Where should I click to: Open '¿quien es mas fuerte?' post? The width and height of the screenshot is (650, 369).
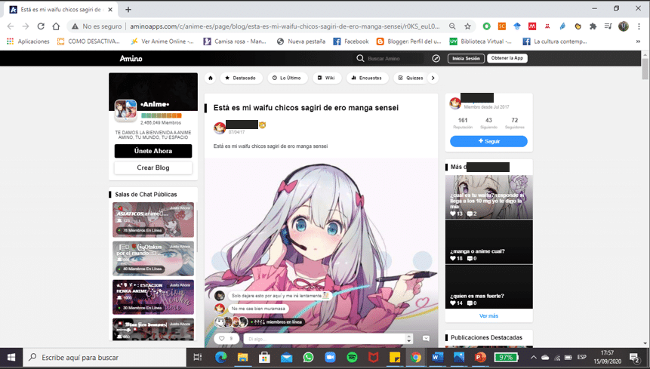(488, 287)
